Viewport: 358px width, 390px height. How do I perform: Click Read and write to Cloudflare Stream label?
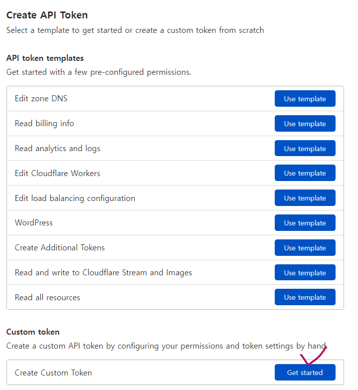tap(103, 273)
